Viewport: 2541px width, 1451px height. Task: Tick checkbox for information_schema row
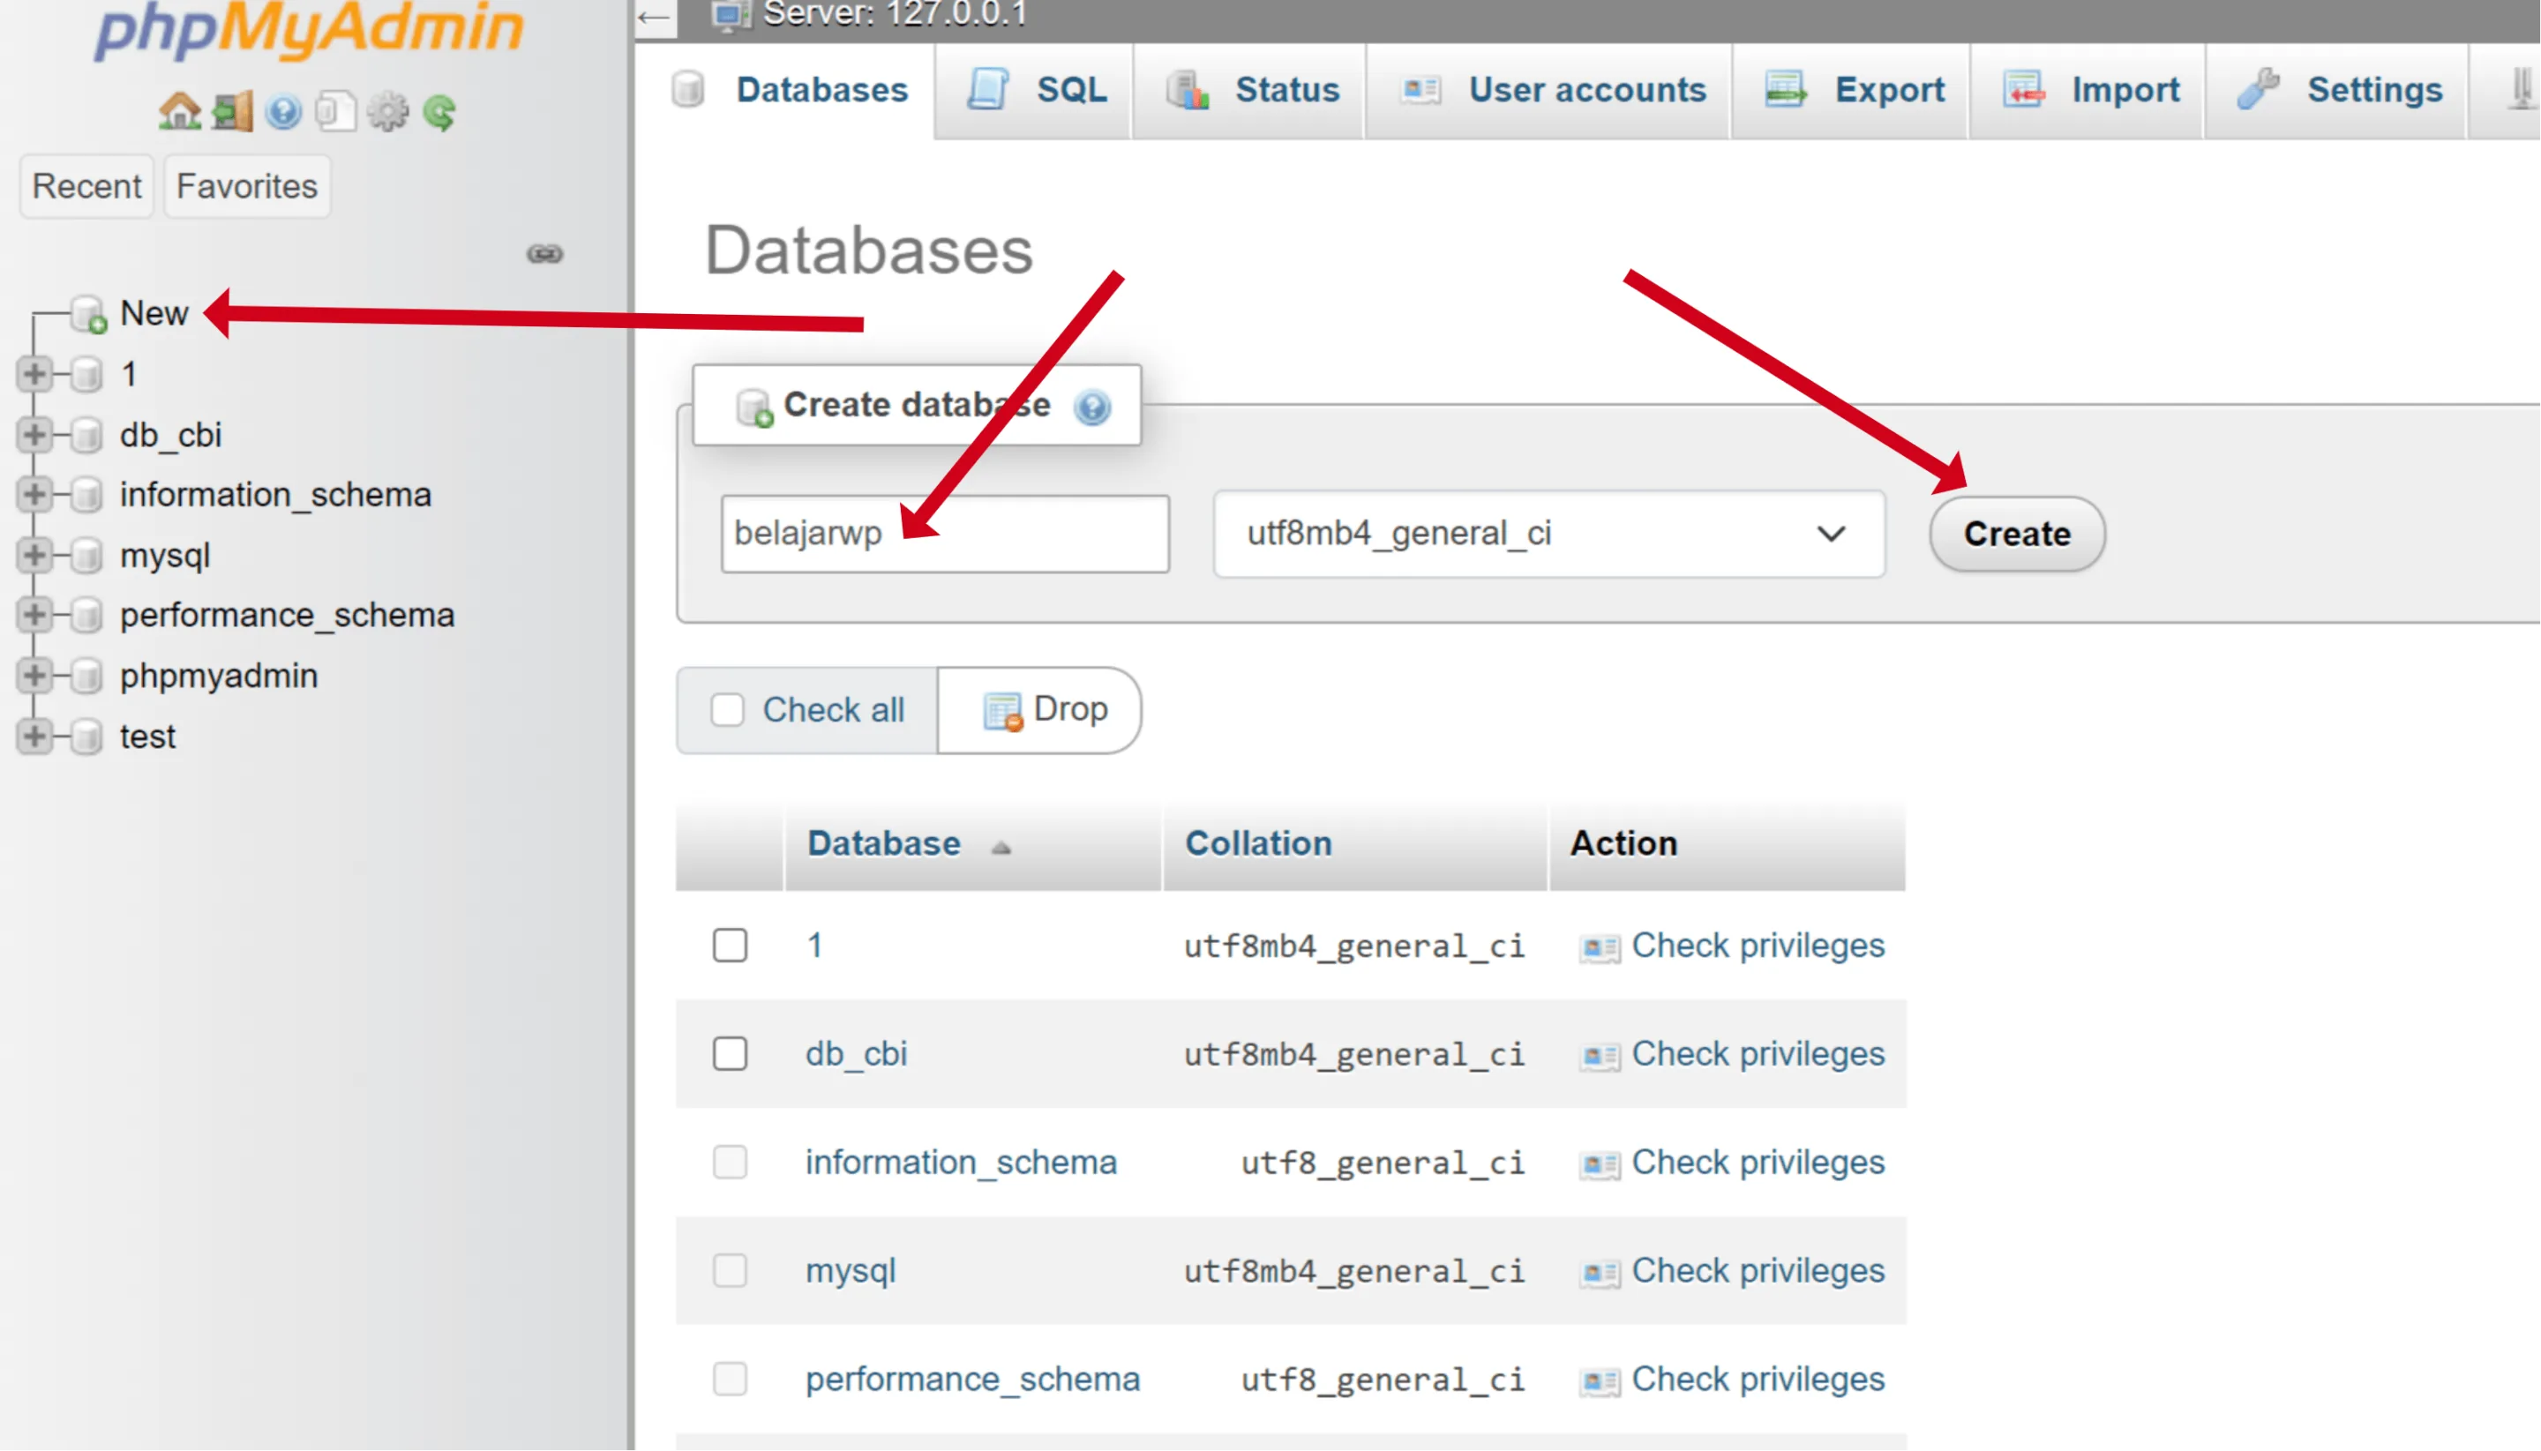(730, 1163)
